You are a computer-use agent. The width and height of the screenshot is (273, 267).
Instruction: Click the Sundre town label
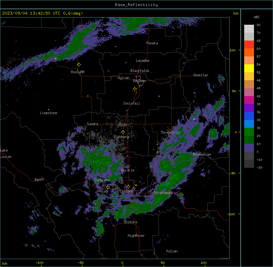(x=92, y=124)
